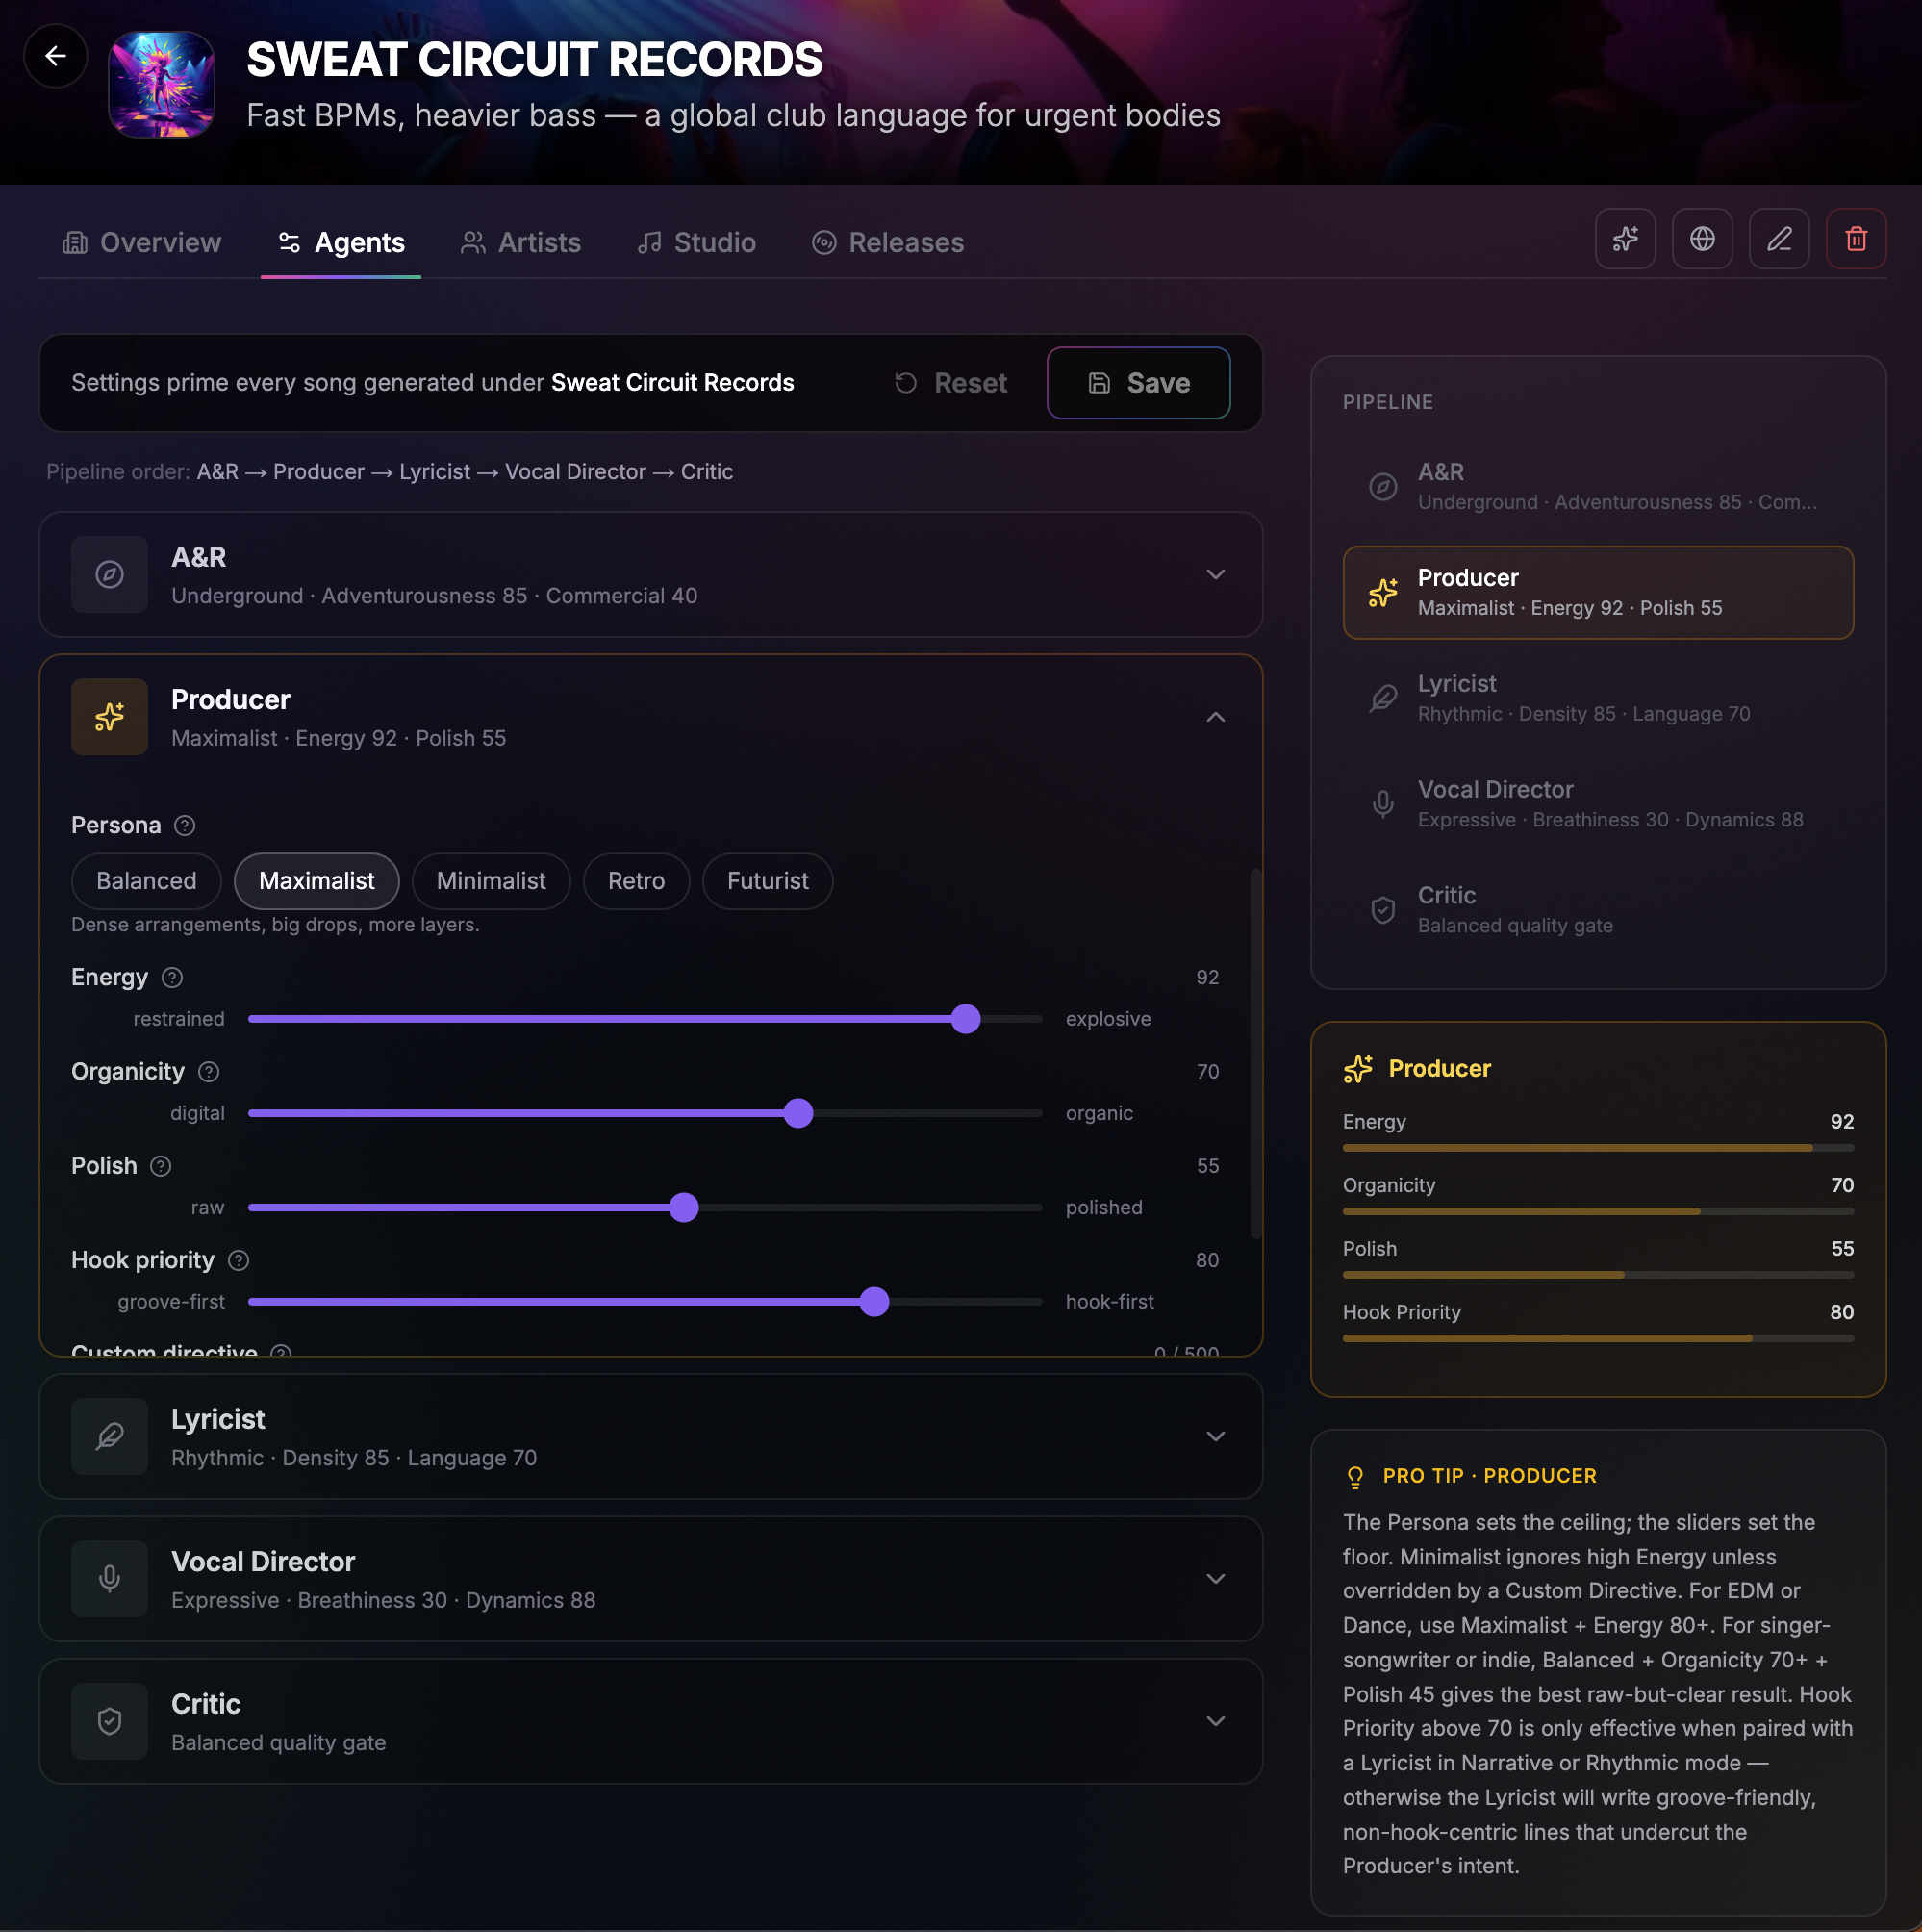Click the globe icon button
Viewport: 1922px width, 1932px height.
tap(1702, 239)
